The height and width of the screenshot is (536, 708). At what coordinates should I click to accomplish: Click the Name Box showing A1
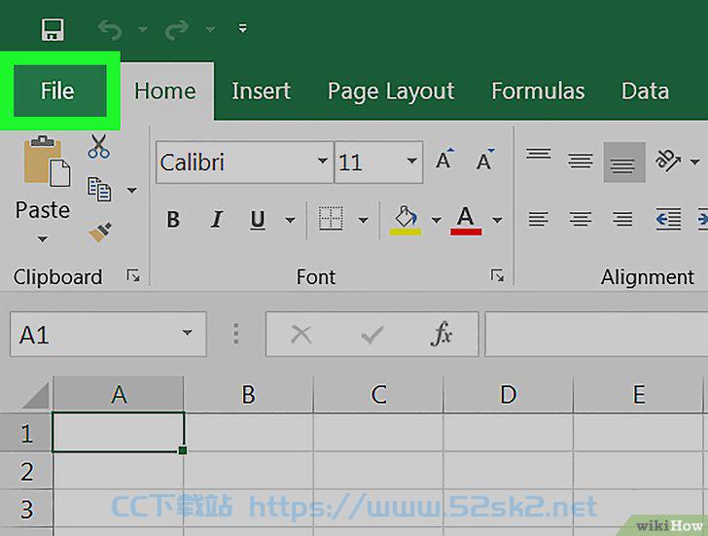(108, 335)
